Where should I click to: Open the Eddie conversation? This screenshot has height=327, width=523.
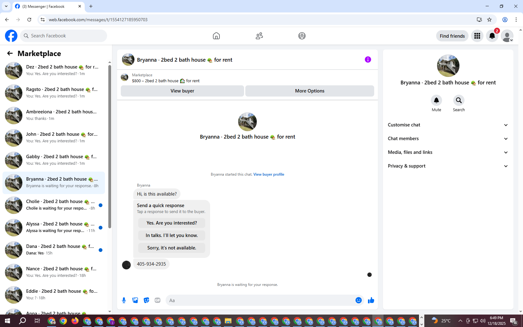tap(54, 295)
